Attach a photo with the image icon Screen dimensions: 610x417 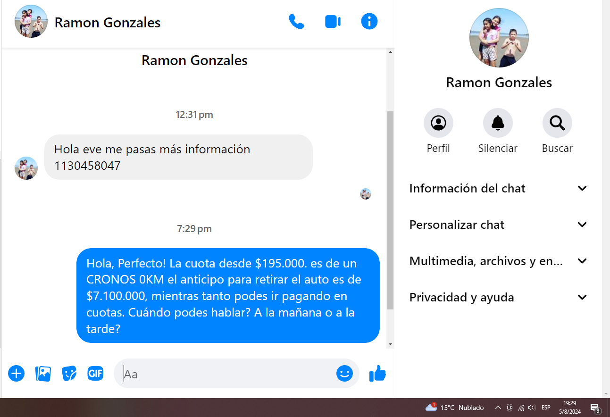click(x=43, y=374)
